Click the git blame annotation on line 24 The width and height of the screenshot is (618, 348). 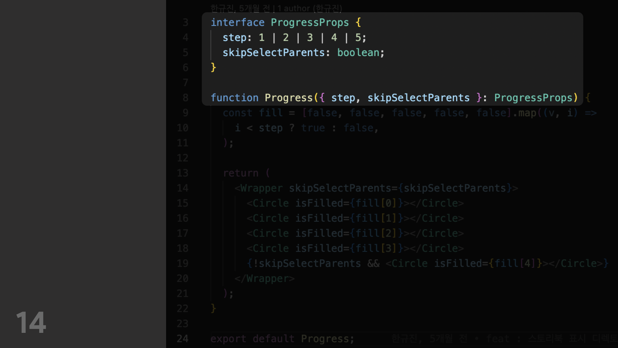click(502, 339)
